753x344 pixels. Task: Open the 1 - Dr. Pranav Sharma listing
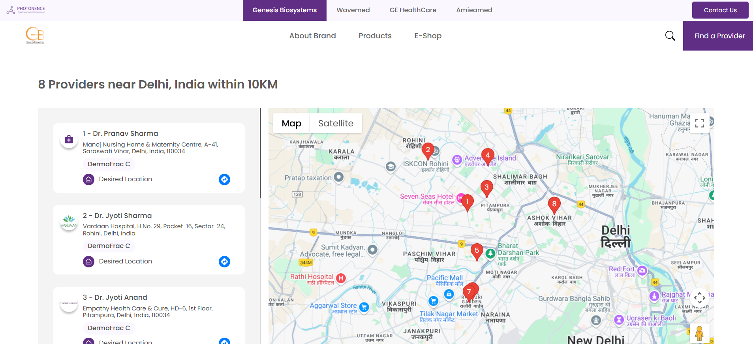point(120,133)
